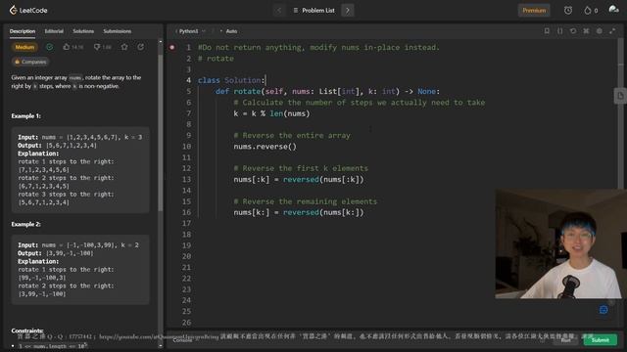
Task: Switch to the Solutions tab
Action: pyautogui.click(x=83, y=31)
